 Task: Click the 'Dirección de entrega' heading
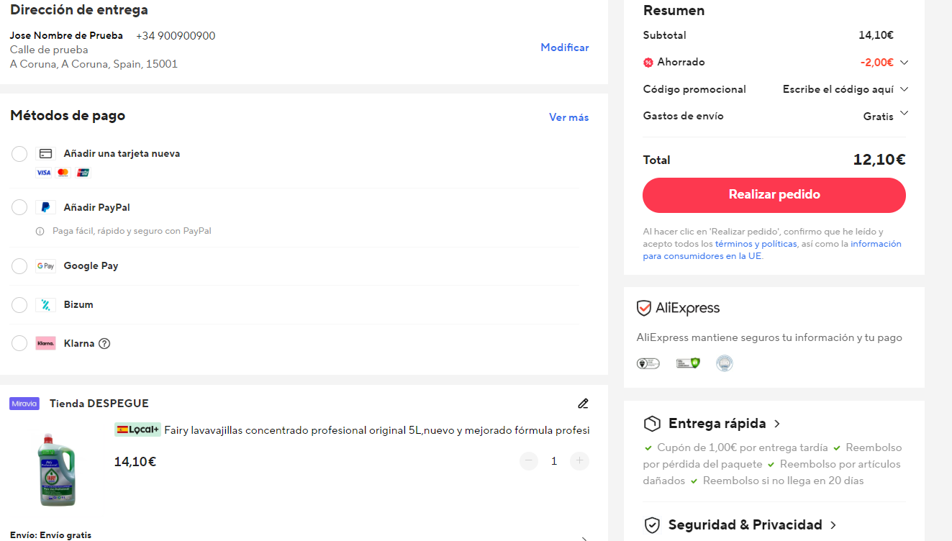(79, 10)
